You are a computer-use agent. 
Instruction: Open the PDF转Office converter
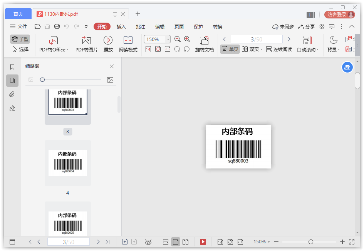click(x=54, y=44)
